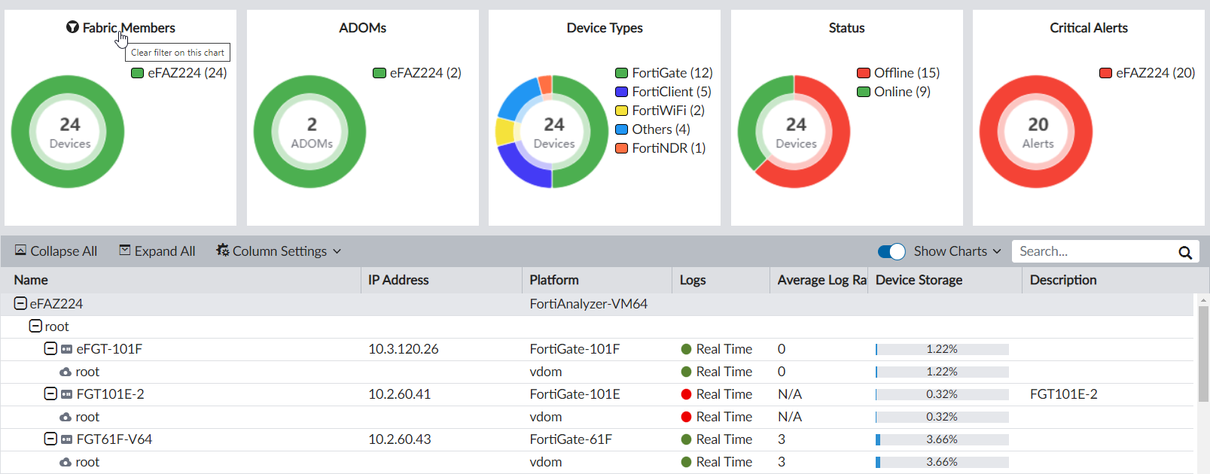Screen dimensions: 1210x474
Task: Click green eFAZ224 (24) legend swatch
Action: pos(137,73)
